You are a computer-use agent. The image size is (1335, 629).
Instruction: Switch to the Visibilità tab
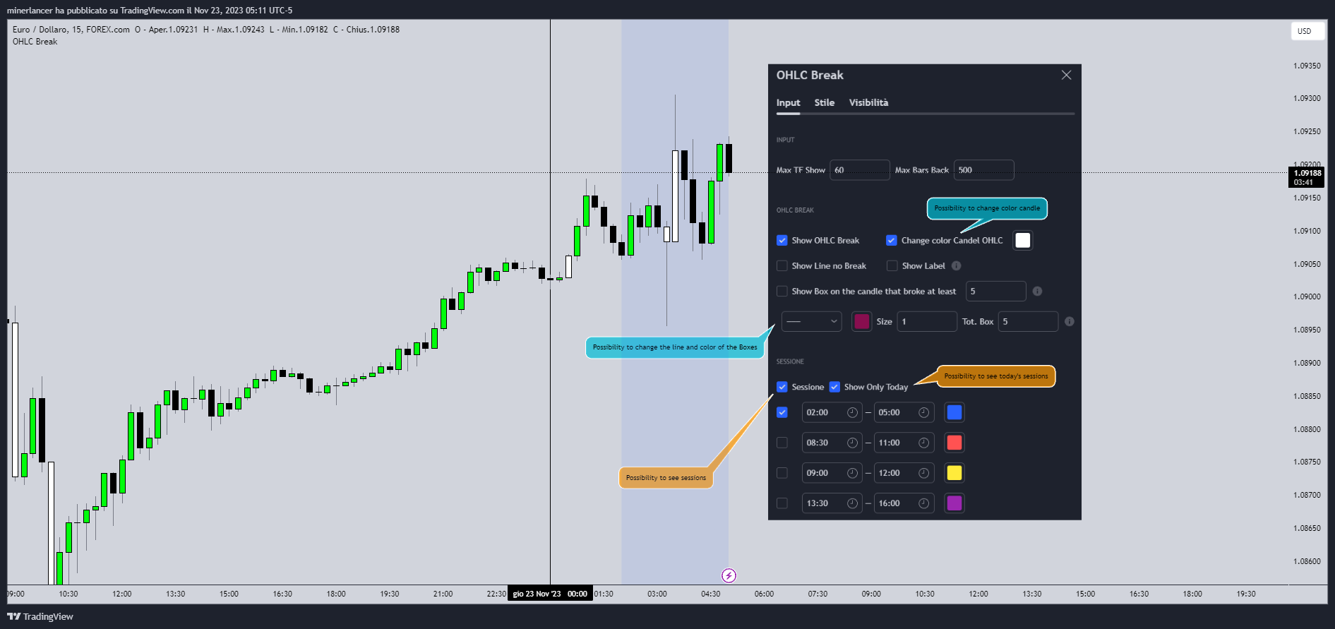pyautogui.click(x=868, y=102)
